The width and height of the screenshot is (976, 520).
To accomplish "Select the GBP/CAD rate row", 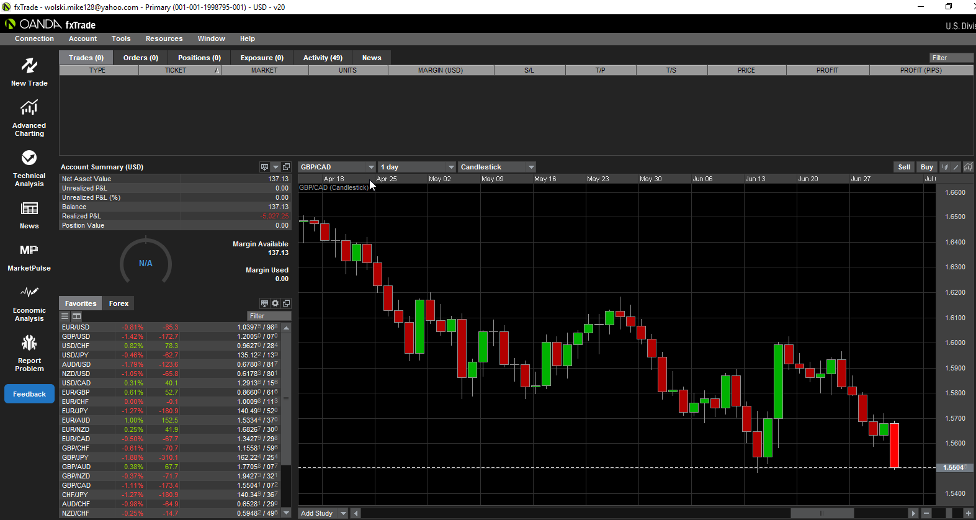I will coord(170,485).
